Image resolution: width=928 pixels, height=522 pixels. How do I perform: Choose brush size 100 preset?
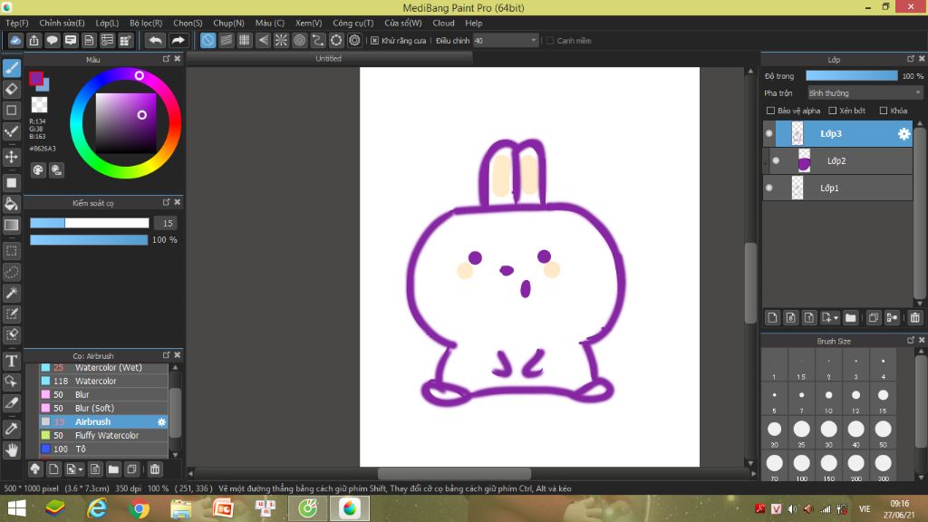point(801,467)
